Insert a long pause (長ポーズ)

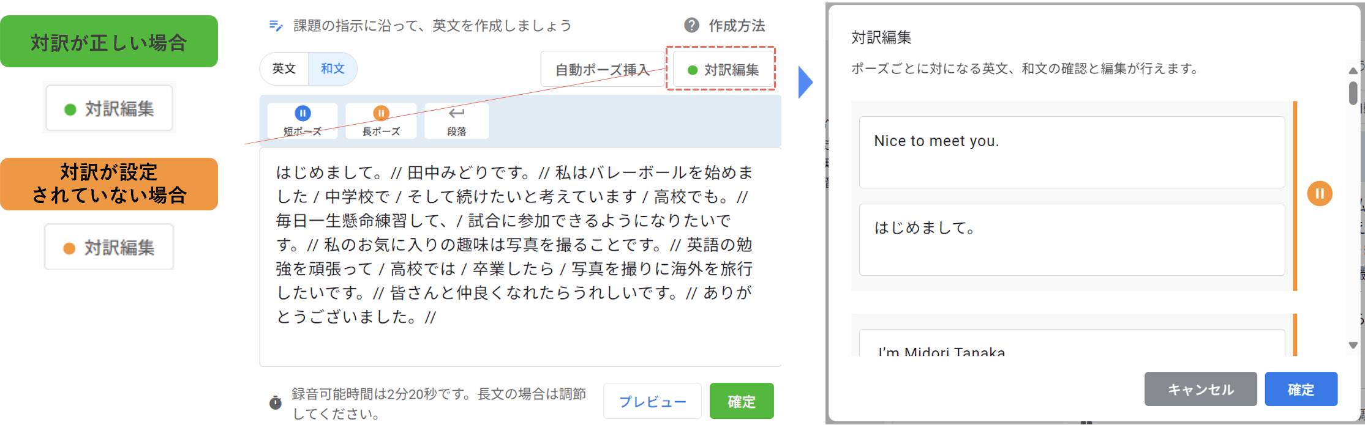click(x=381, y=120)
